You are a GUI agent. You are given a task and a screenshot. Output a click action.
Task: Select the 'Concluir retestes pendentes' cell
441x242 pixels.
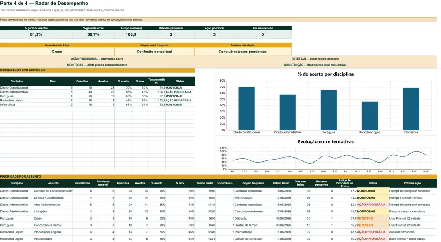[x=243, y=52]
